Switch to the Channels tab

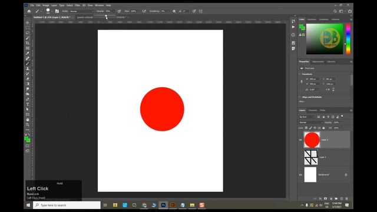coord(313,110)
